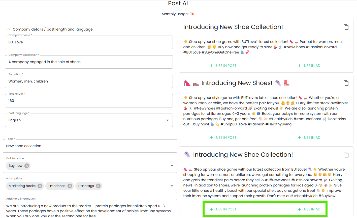
Task: Click the Company name input field
Action: pyautogui.click(x=89, y=42)
